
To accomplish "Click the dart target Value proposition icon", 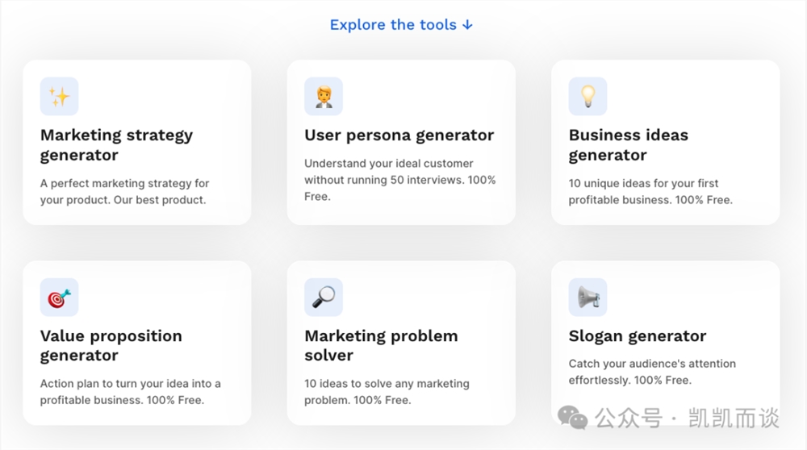I will (59, 298).
